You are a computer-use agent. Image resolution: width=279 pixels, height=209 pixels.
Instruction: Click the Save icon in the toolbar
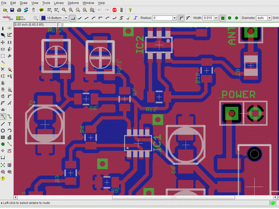[x=12, y=10]
